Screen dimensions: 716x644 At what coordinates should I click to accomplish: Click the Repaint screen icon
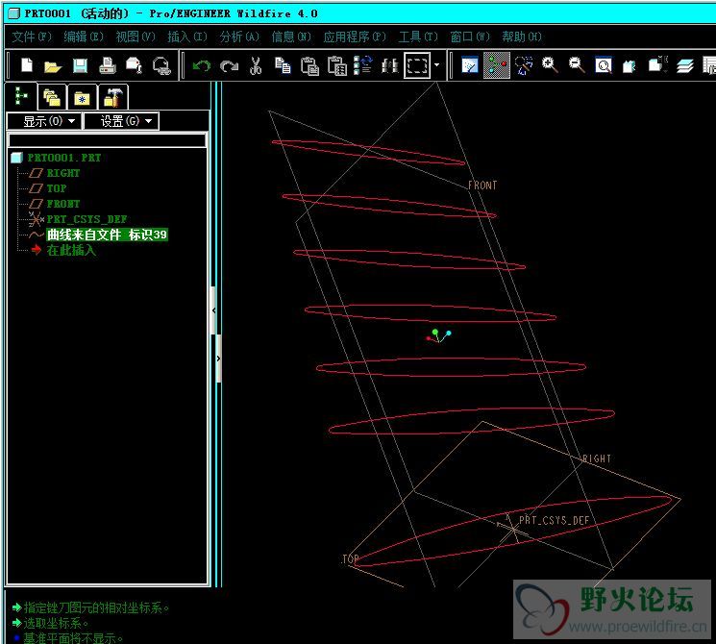pos(469,65)
